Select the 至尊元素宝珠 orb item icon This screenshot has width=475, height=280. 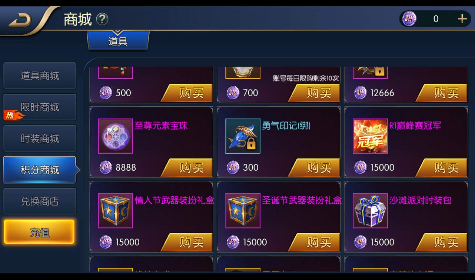pos(116,136)
